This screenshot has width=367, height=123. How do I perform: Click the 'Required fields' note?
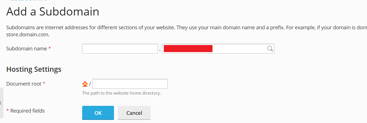click(27, 111)
